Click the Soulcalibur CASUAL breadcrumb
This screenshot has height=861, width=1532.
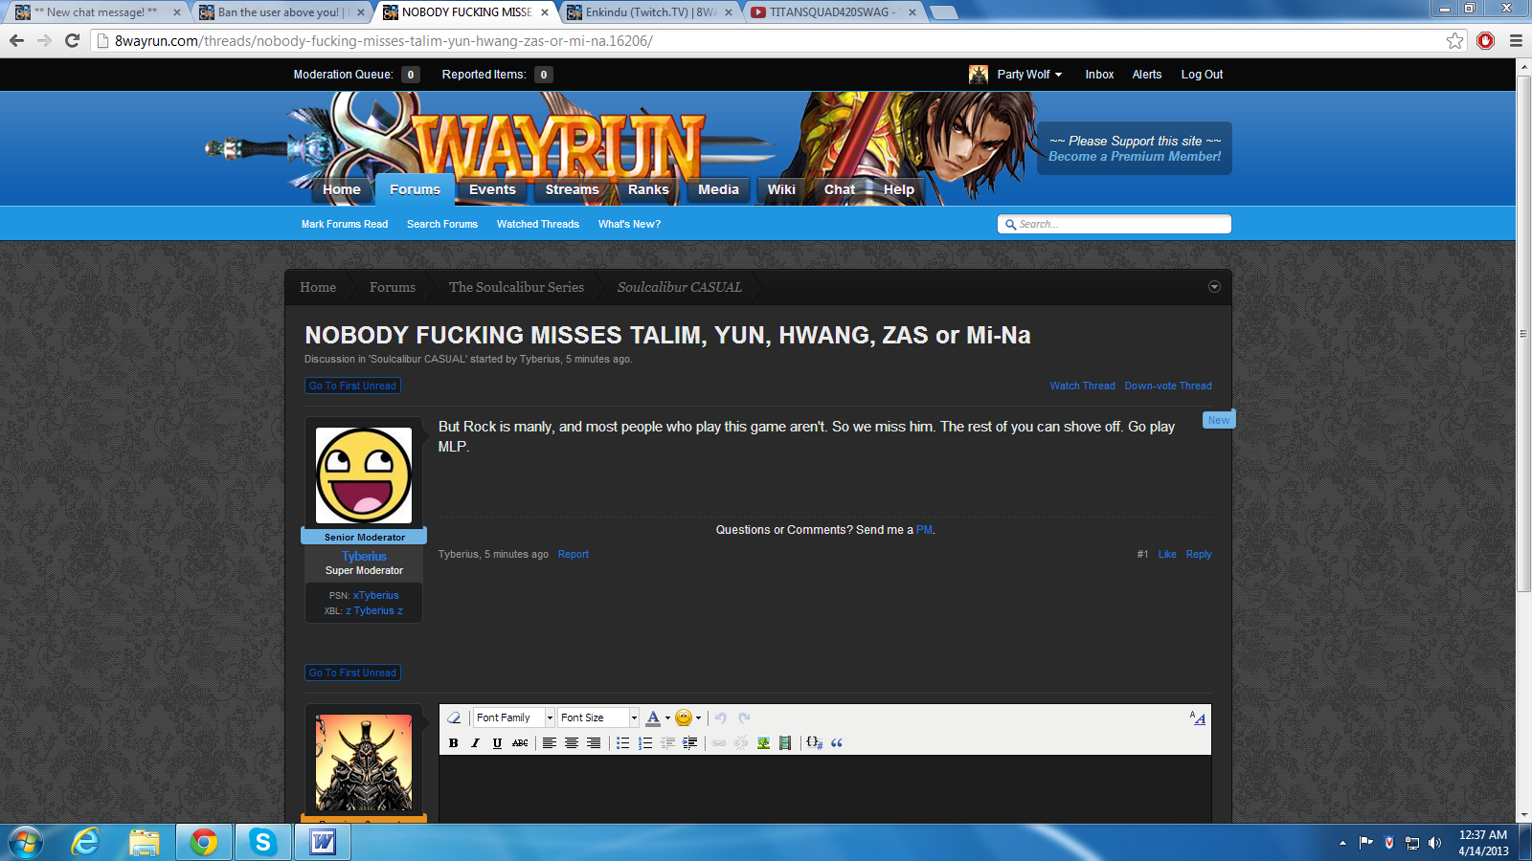[x=679, y=287]
